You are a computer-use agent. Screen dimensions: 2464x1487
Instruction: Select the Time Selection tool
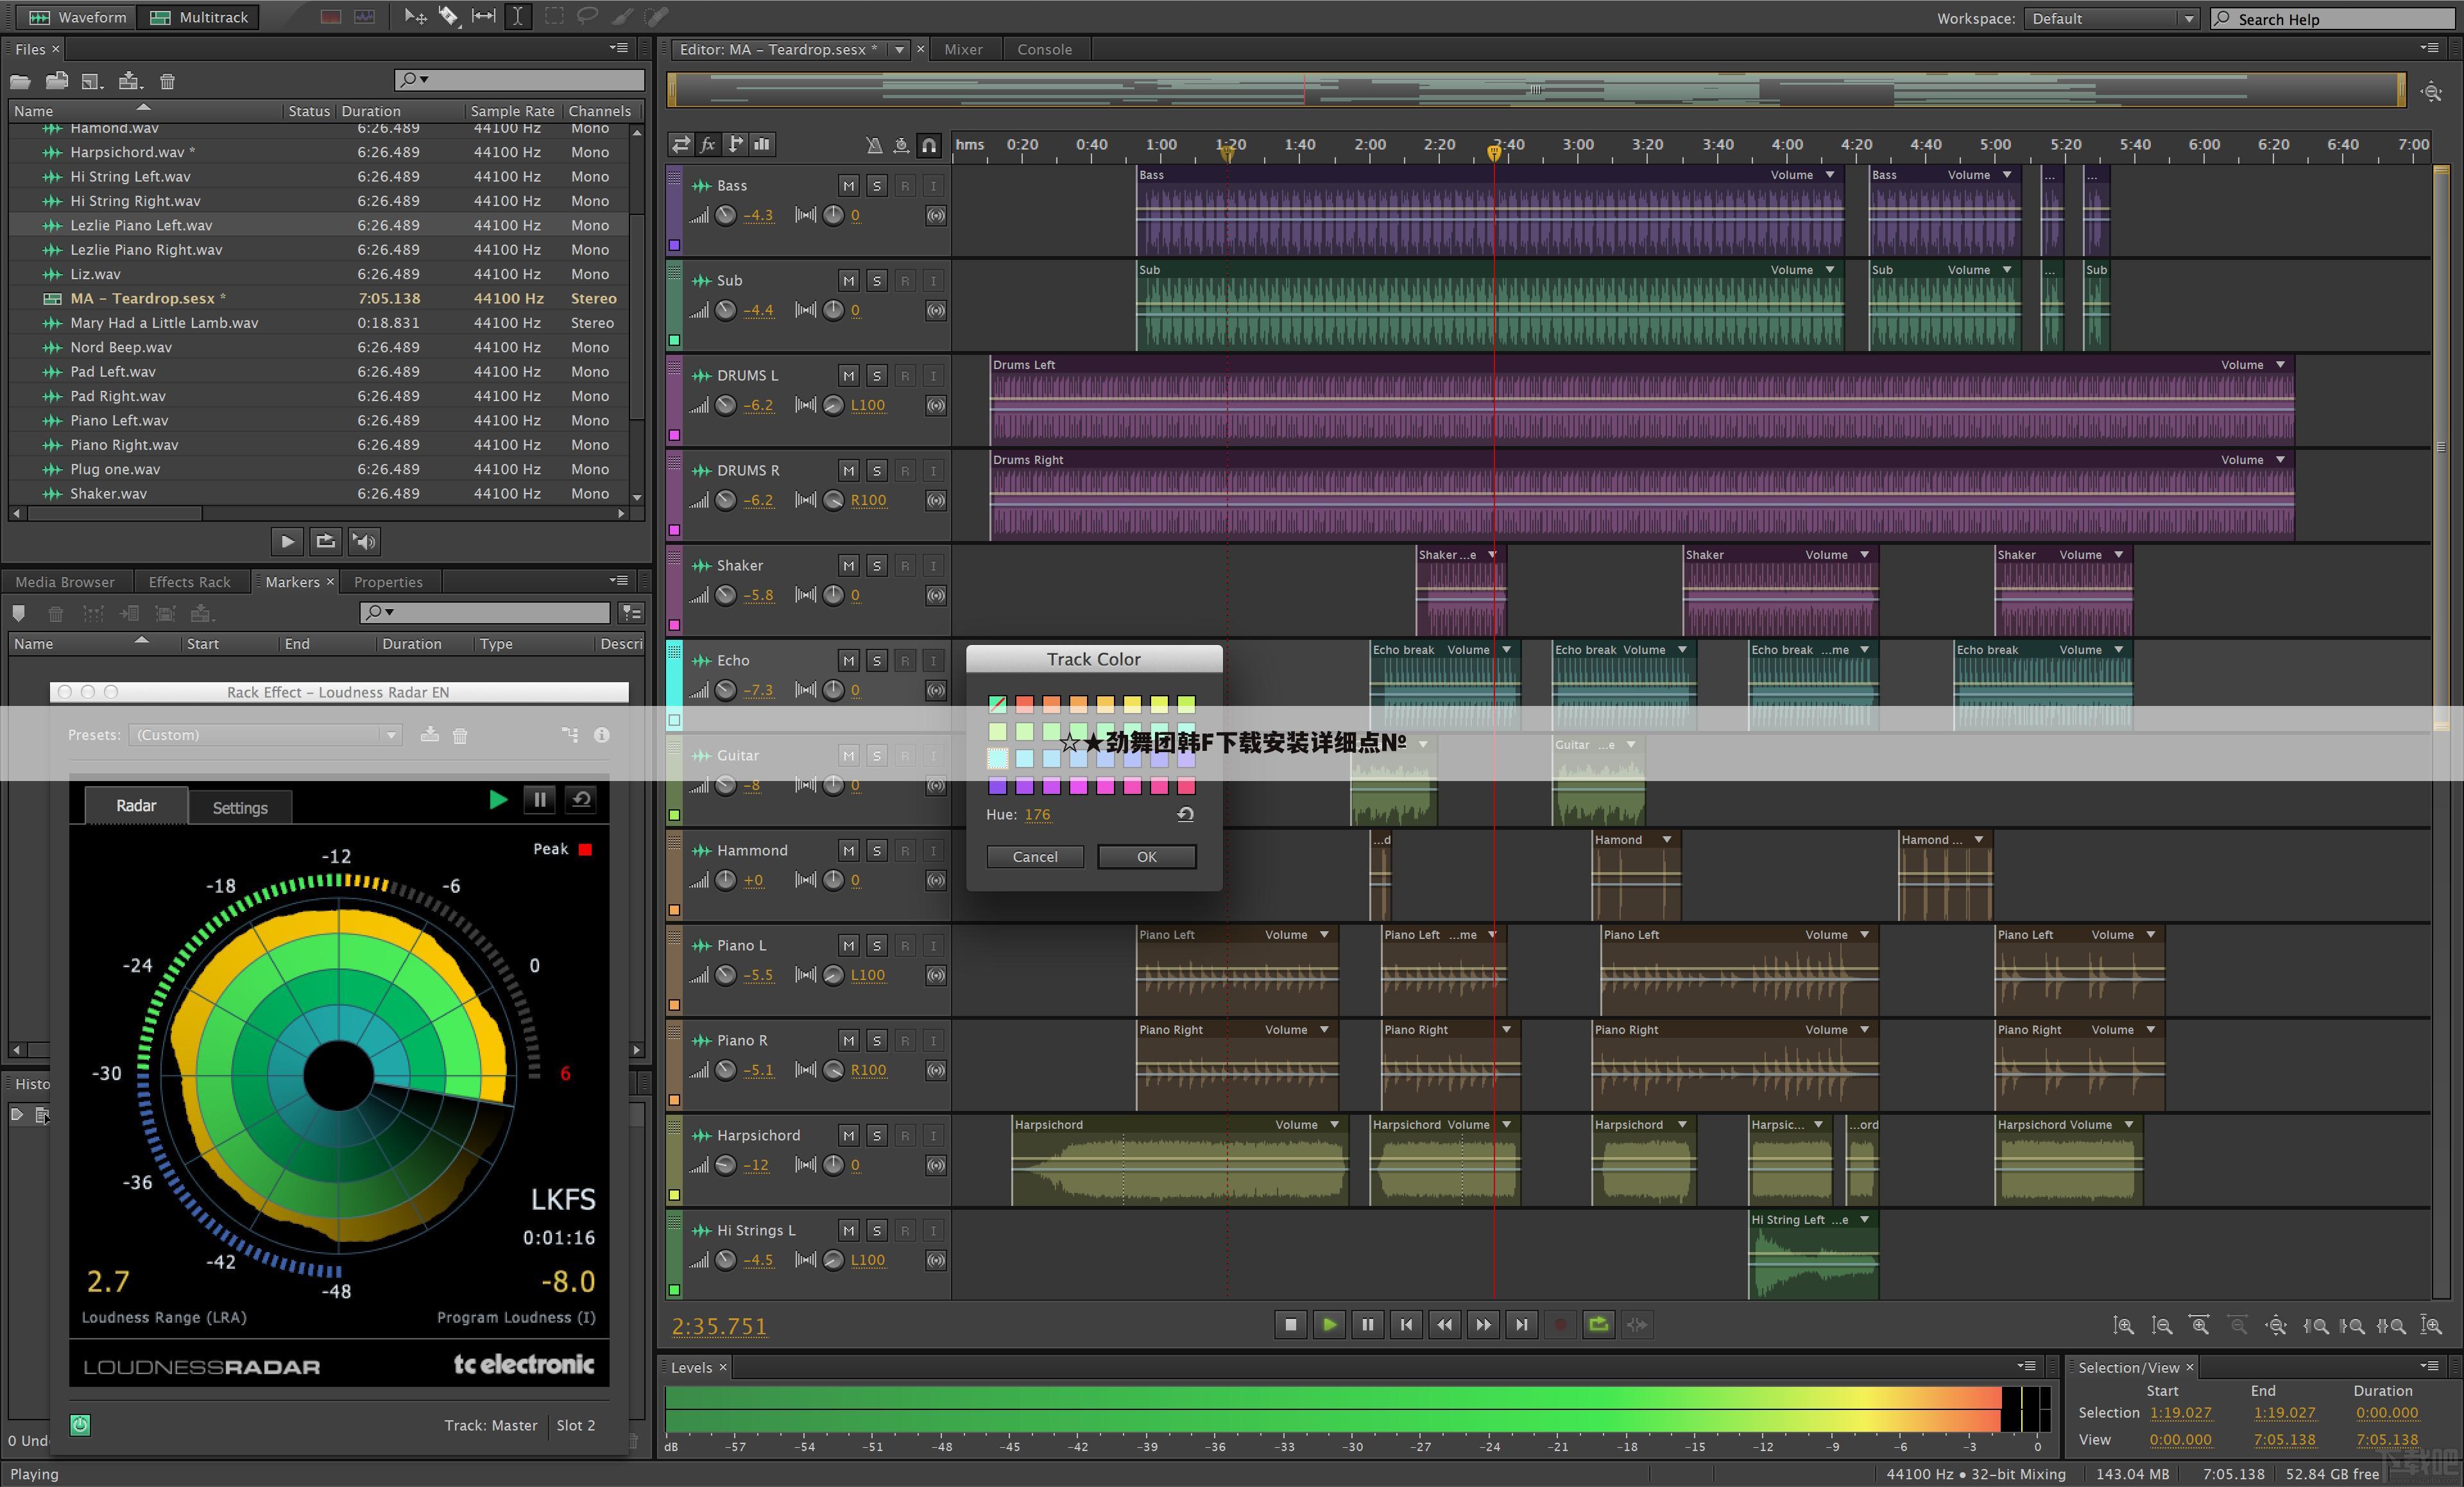coord(518,16)
